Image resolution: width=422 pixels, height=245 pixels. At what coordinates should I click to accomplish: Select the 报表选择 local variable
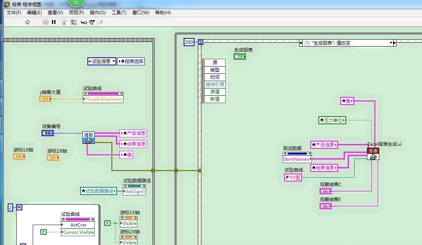131,61
